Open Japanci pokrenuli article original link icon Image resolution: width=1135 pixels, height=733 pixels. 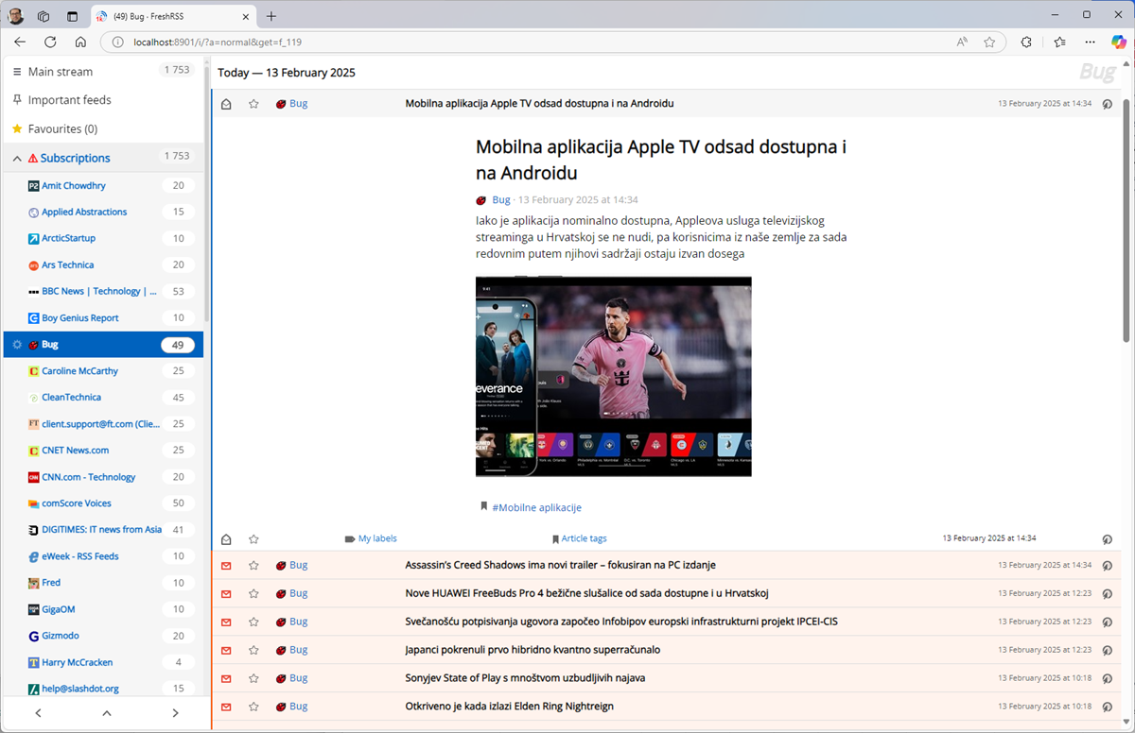pos(1107,650)
